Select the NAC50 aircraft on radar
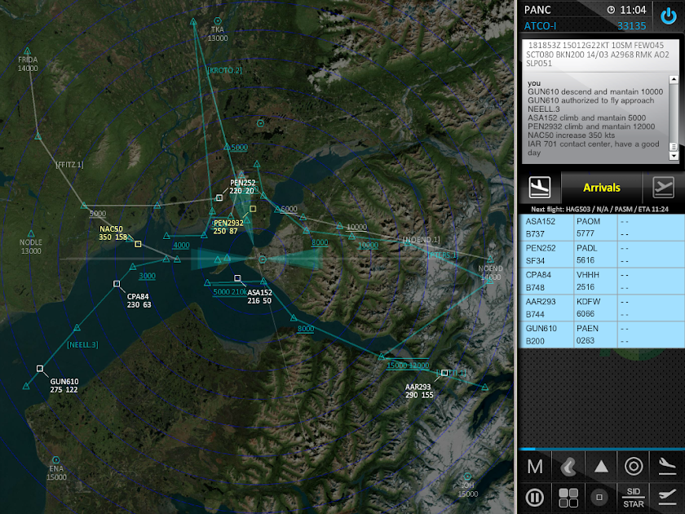685x514 pixels. point(138,244)
